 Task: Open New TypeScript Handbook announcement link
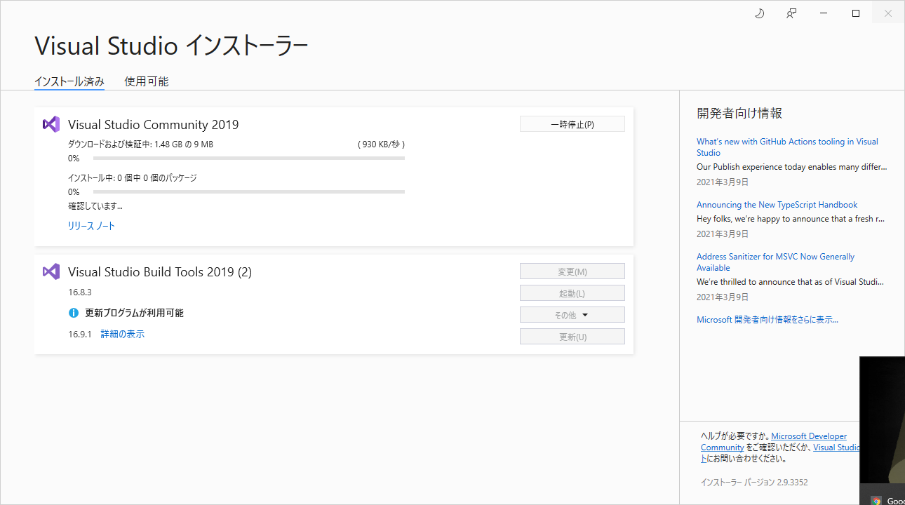pos(777,205)
